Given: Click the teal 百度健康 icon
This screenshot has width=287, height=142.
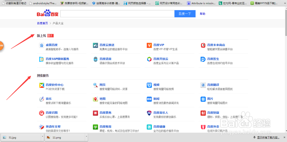Looking at the screenshot, I should [x=149, y=127].
